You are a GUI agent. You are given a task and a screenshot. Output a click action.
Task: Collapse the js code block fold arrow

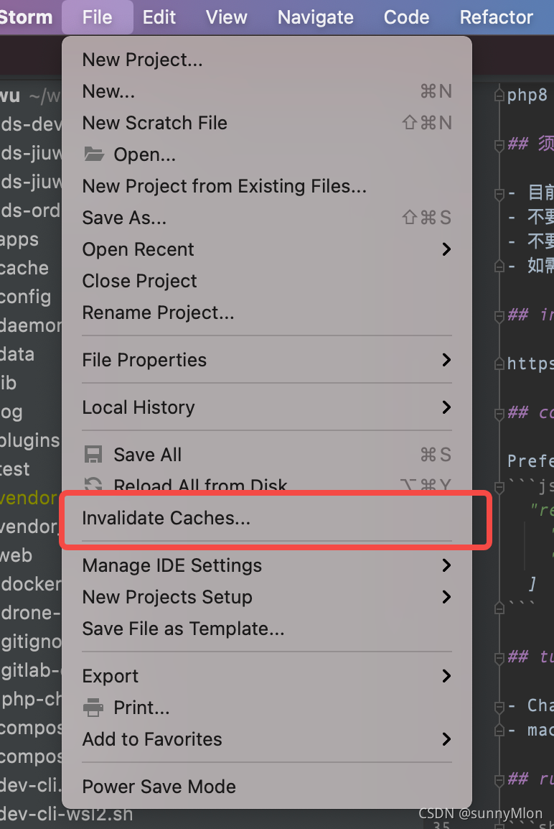[498, 486]
